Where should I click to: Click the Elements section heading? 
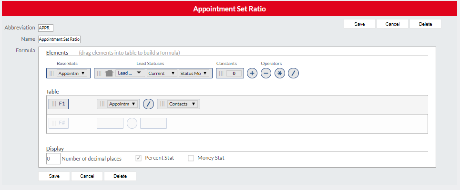57,53
